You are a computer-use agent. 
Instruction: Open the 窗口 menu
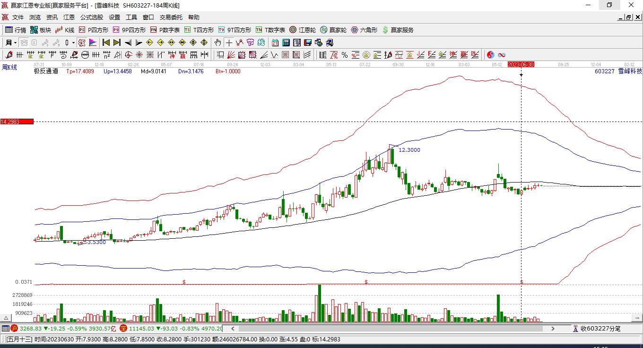(x=148, y=17)
